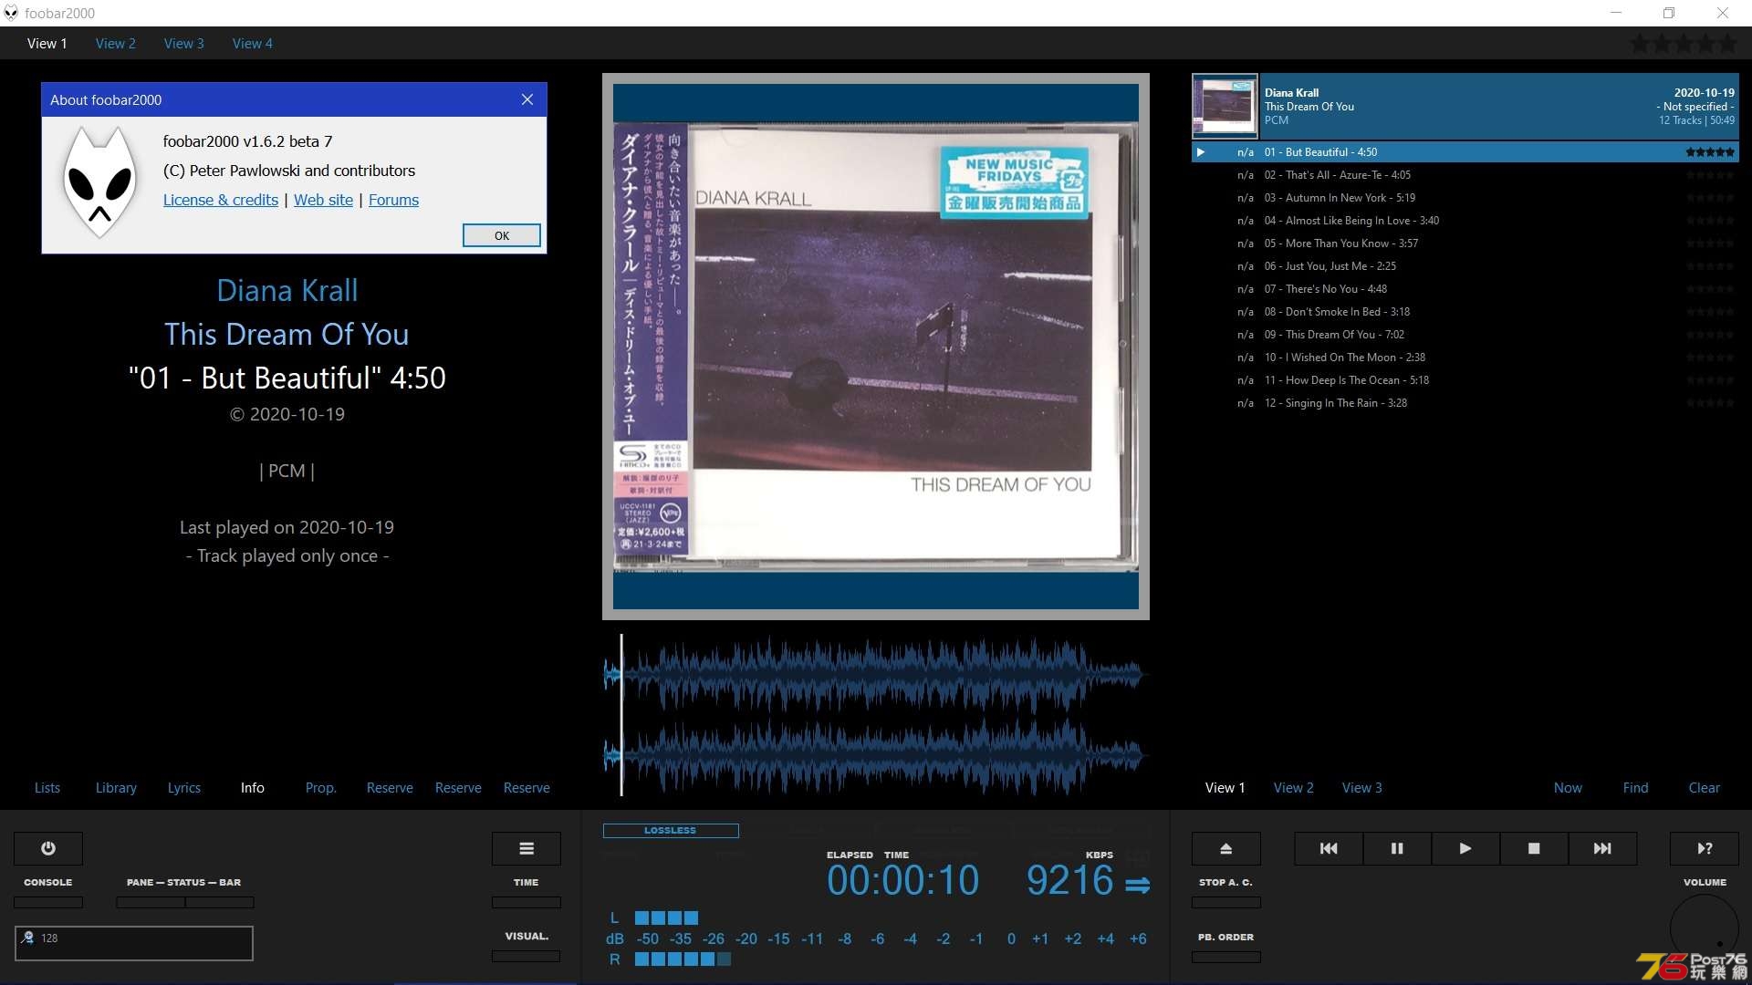The width and height of the screenshot is (1752, 985).
Task: Click the LOSSLESS indicator
Action: [x=671, y=831]
